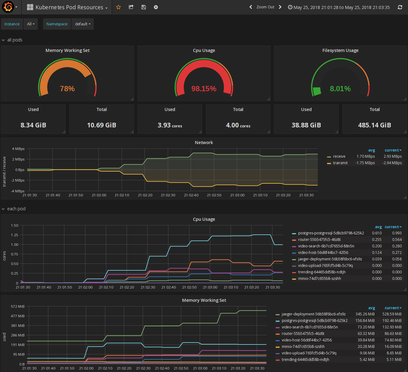Open the Cpu Usage gauge panel title

pyautogui.click(x=204, y=50)
